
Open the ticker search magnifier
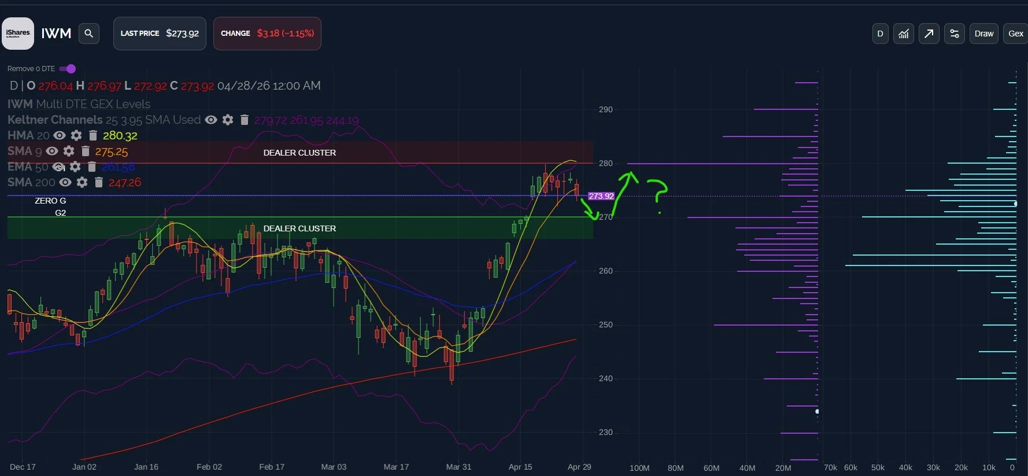click(89, 34)
